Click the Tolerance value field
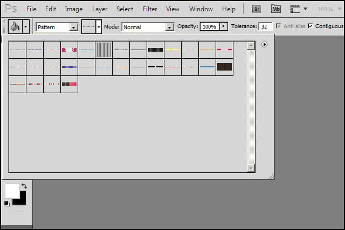 [x=265, y=26]
